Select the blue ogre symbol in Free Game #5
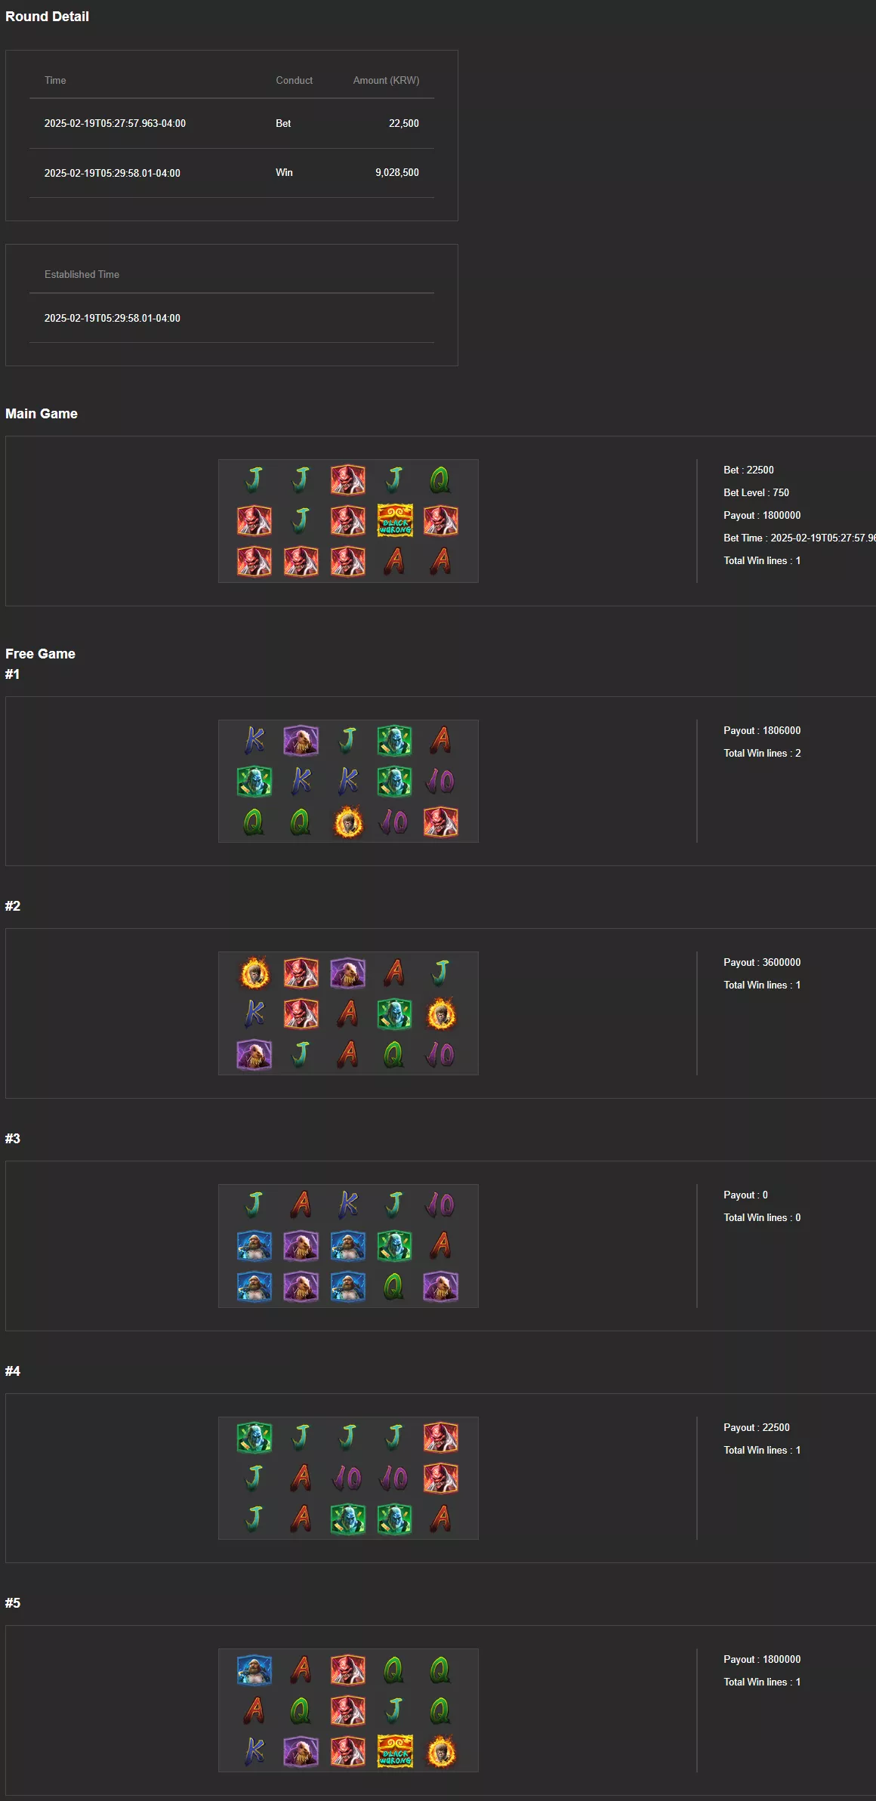876x1801 pixels. coord(254,1670)
